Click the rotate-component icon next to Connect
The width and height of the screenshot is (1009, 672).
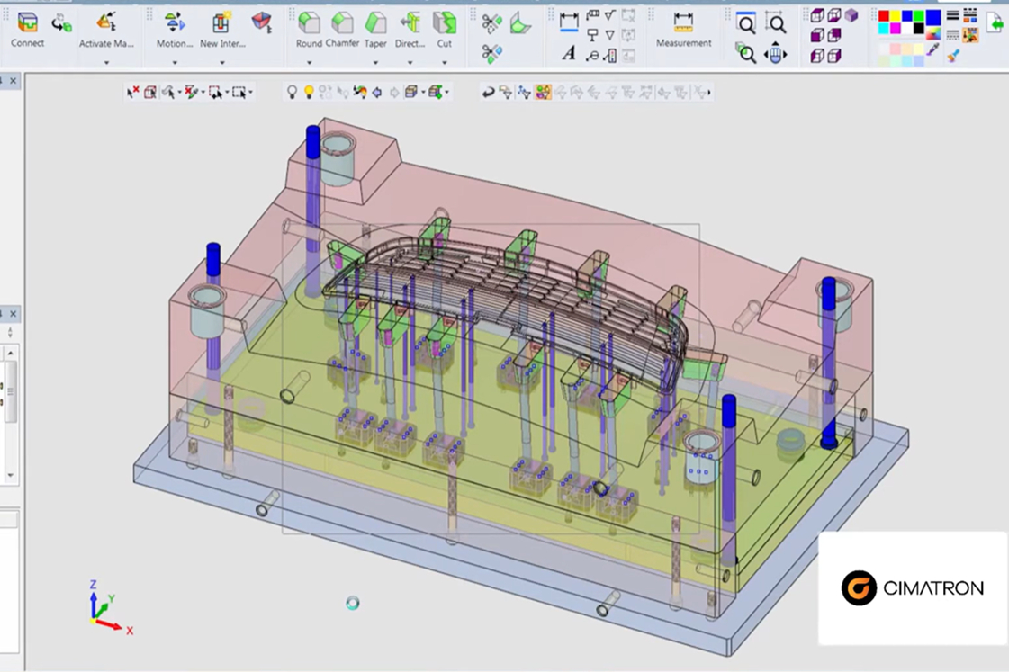point(62,24)
